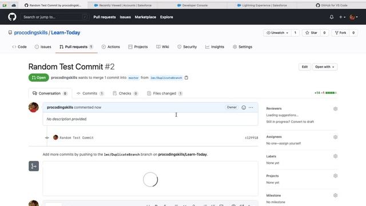Click the procodingskills author name in comment
The image size is (366, 206).
pos(60,108)
